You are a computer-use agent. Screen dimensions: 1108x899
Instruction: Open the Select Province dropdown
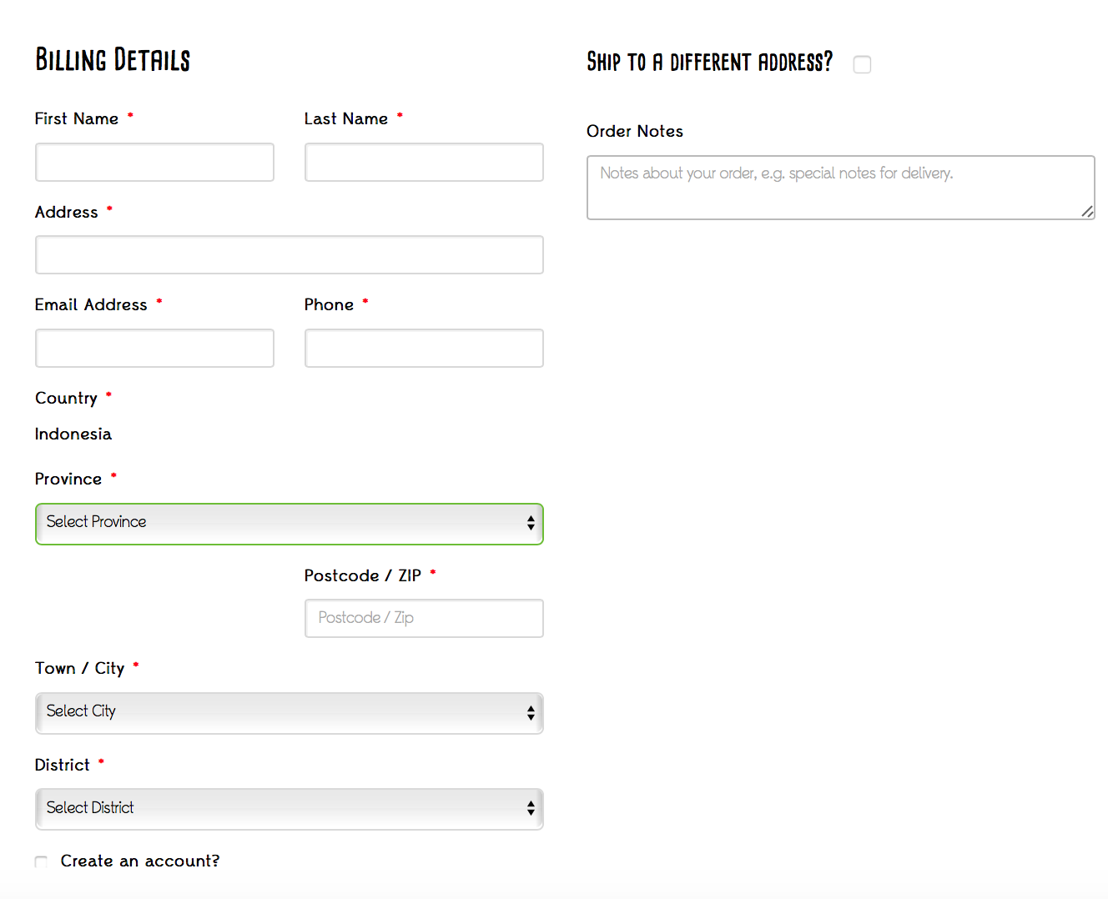(289, 524)
